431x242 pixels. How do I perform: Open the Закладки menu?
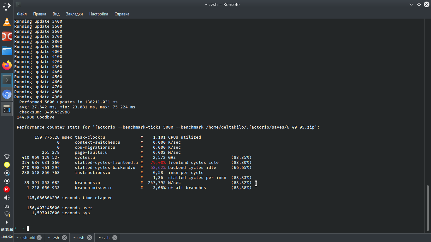(74, 14)
